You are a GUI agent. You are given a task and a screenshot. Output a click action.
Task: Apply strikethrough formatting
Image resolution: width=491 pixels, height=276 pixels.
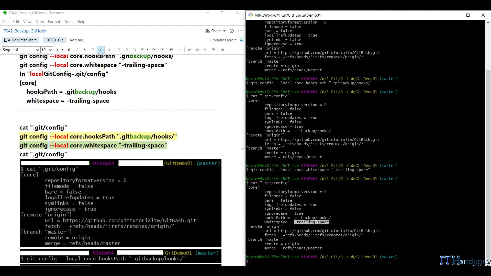[x=93, y=50]
